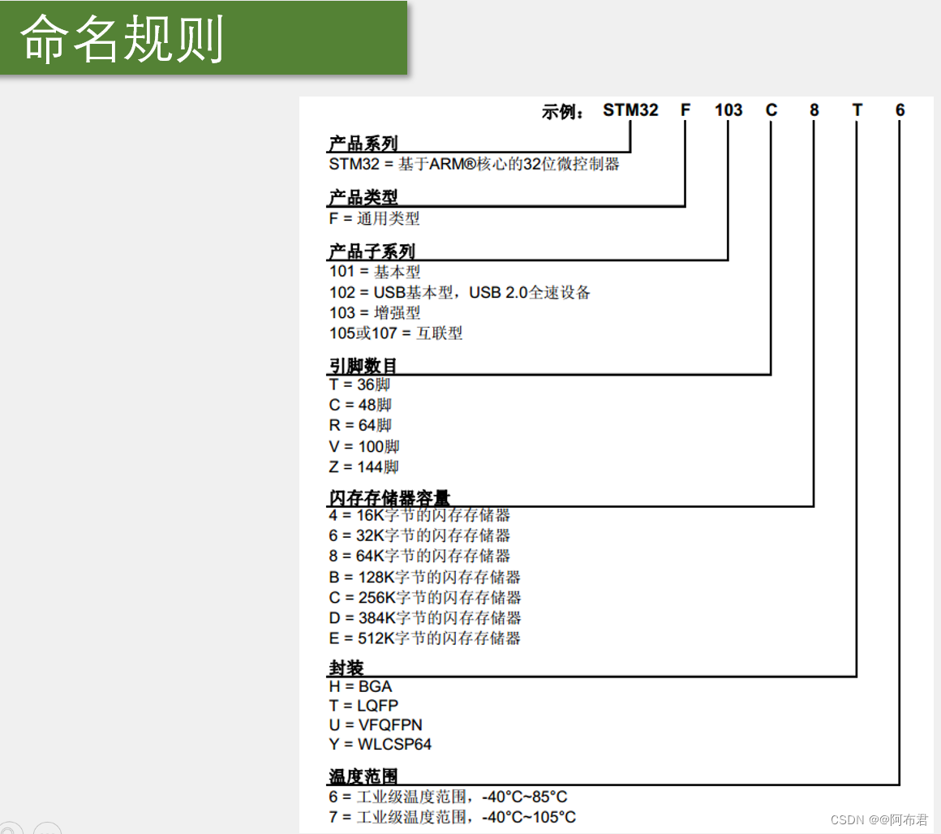
Task: Click the heading '产品类型'
Action: (x=363, y=197)
